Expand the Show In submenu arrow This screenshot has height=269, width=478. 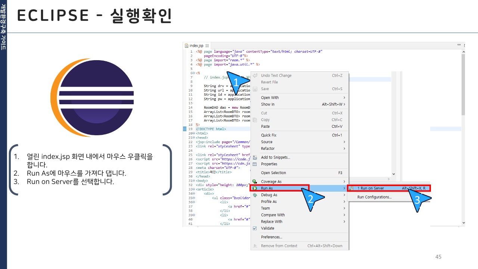pos(344,105)
